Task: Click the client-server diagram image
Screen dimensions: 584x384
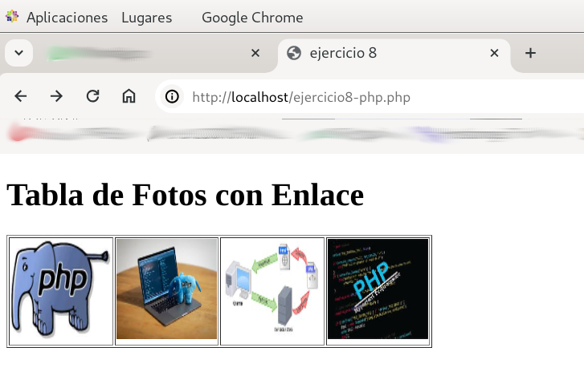Action: 272,289
